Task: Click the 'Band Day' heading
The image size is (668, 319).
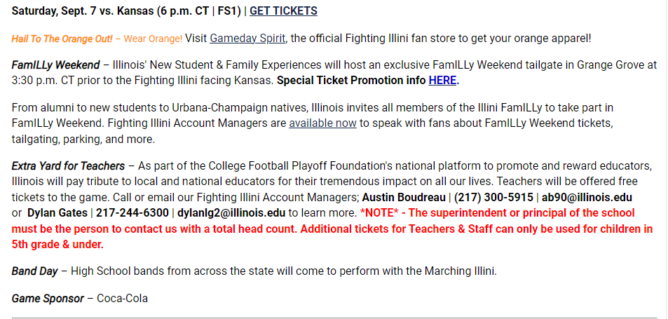Action: pos(34,271)
